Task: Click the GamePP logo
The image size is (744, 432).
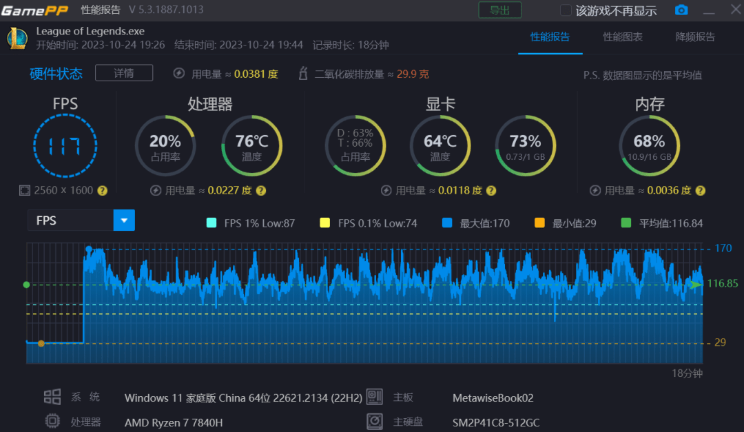Action: (34, 10)
